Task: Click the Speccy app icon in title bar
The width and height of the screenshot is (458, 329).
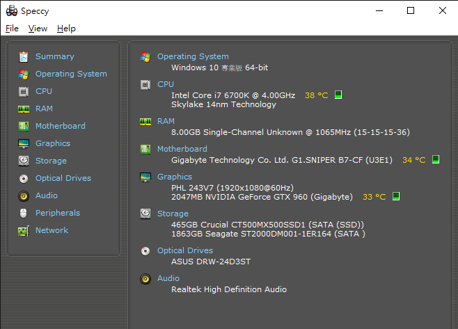Action: pyautogui.click(x=12, y=11)
